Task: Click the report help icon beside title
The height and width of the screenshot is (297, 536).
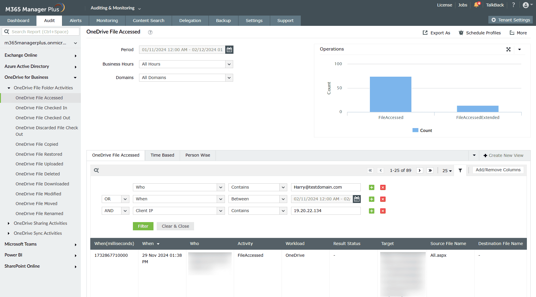Action: pos(150,32)
